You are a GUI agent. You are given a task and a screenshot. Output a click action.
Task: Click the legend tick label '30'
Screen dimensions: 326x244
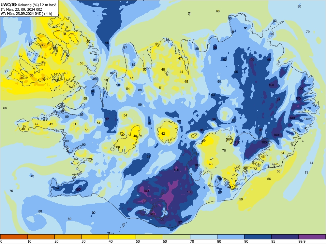[x=83, y=241]
